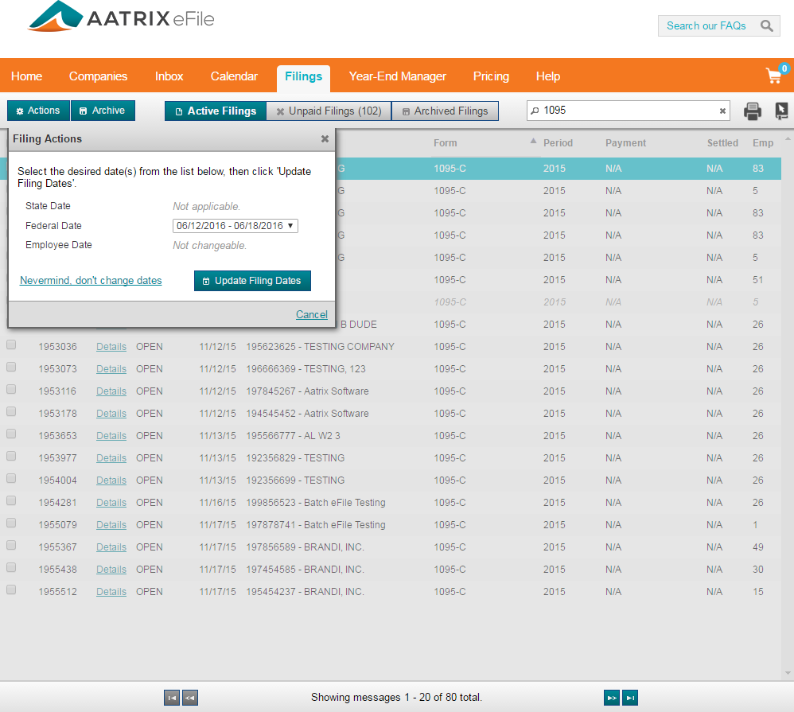The width and height of the screenshot is (794, 712).
Task: Go to the first page of results
Action: point(172,698)
